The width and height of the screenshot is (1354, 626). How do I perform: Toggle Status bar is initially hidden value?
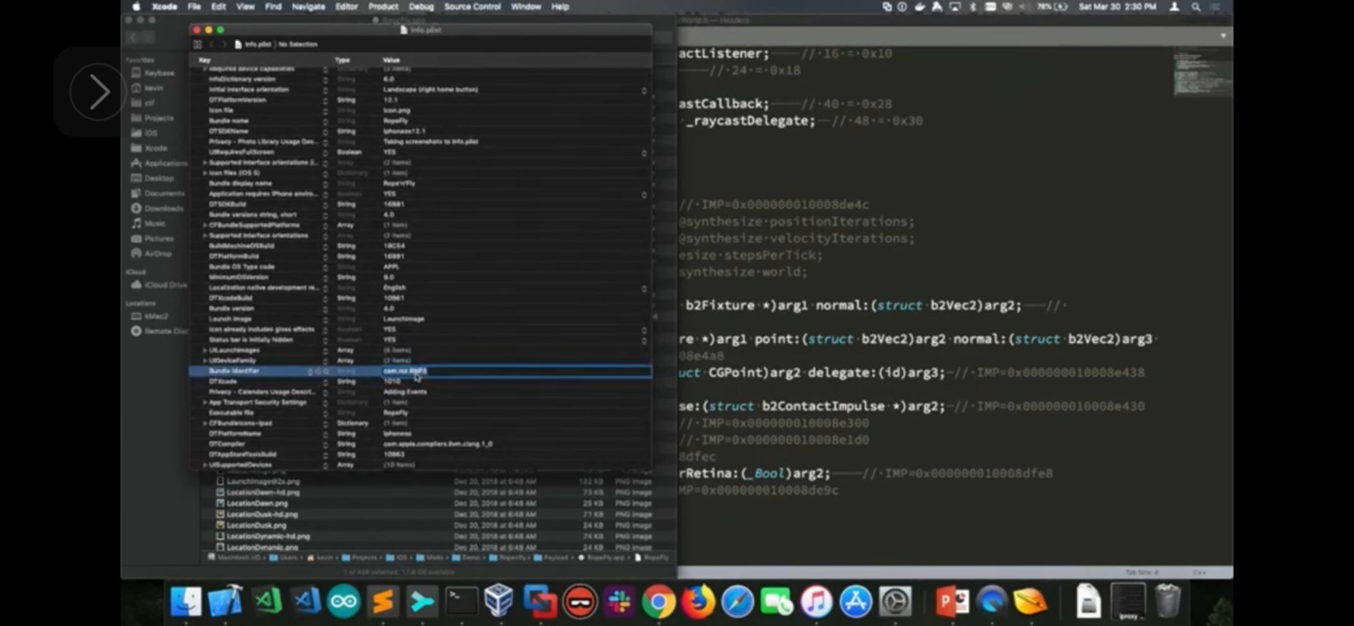644,340
